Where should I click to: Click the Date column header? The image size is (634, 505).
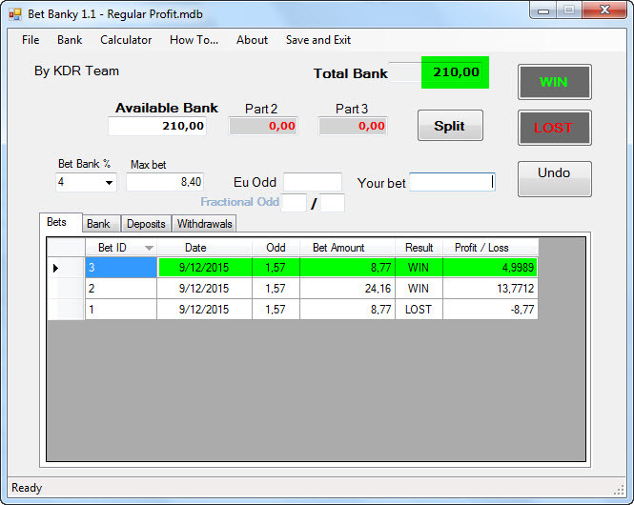[204, 248]
